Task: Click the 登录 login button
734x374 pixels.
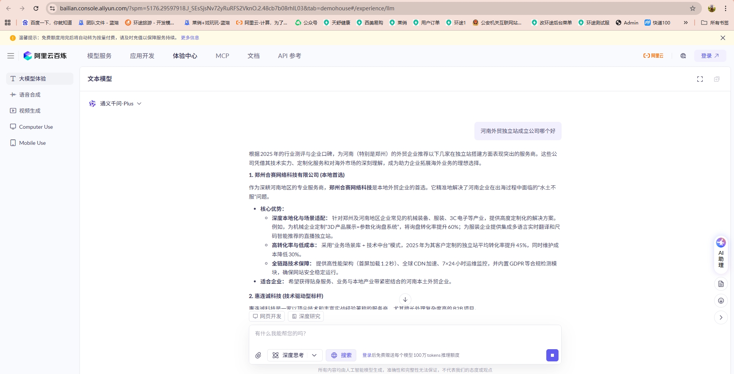Action: pyautogui.click(x=709, y=55)
